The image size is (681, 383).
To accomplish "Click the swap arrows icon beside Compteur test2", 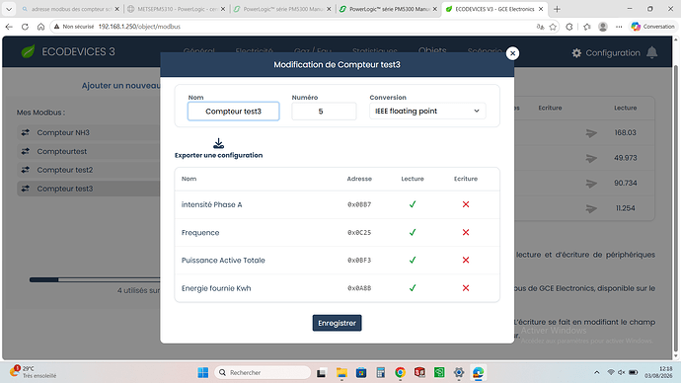I will [26, 170].
